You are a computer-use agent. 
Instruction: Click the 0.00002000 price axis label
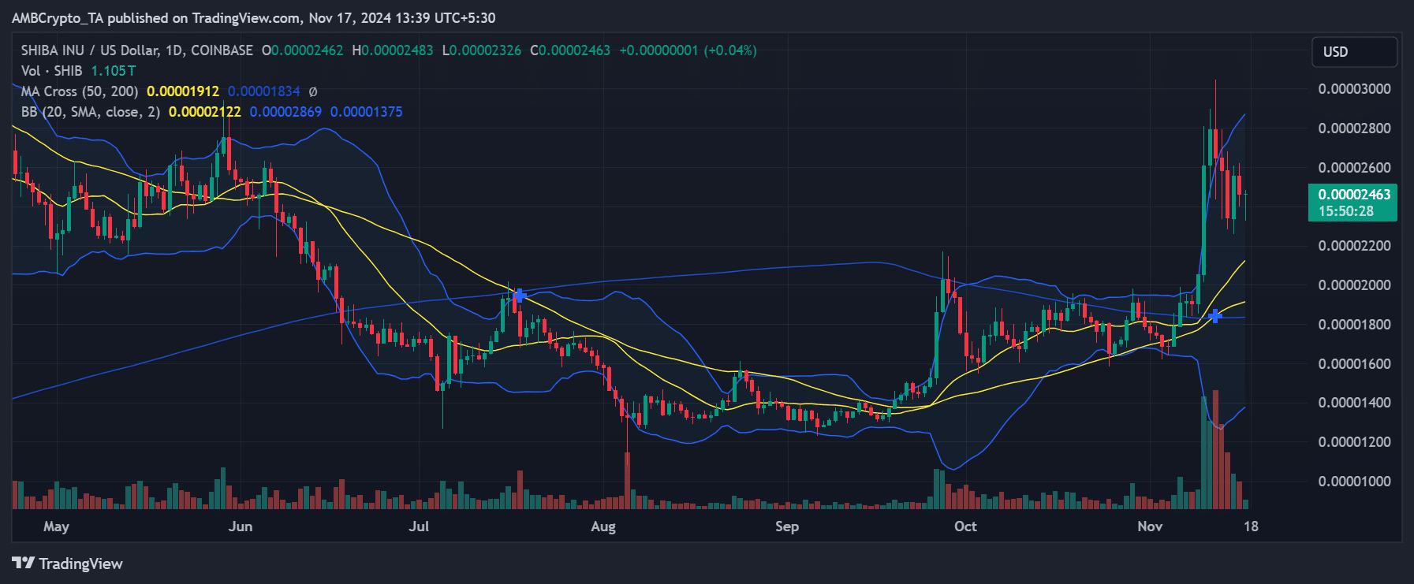point(1355,285)
